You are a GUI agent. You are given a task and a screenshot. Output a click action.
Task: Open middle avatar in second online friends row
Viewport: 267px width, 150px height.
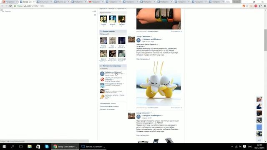113,54
